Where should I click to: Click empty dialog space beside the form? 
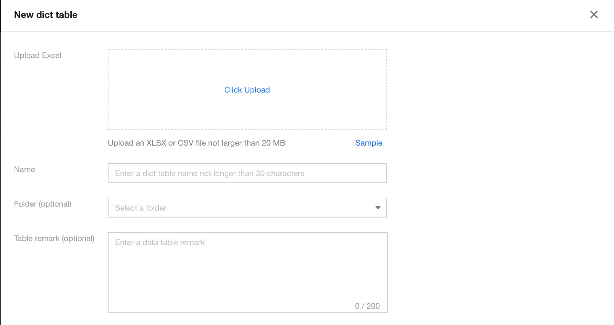[x=498, y=166]
